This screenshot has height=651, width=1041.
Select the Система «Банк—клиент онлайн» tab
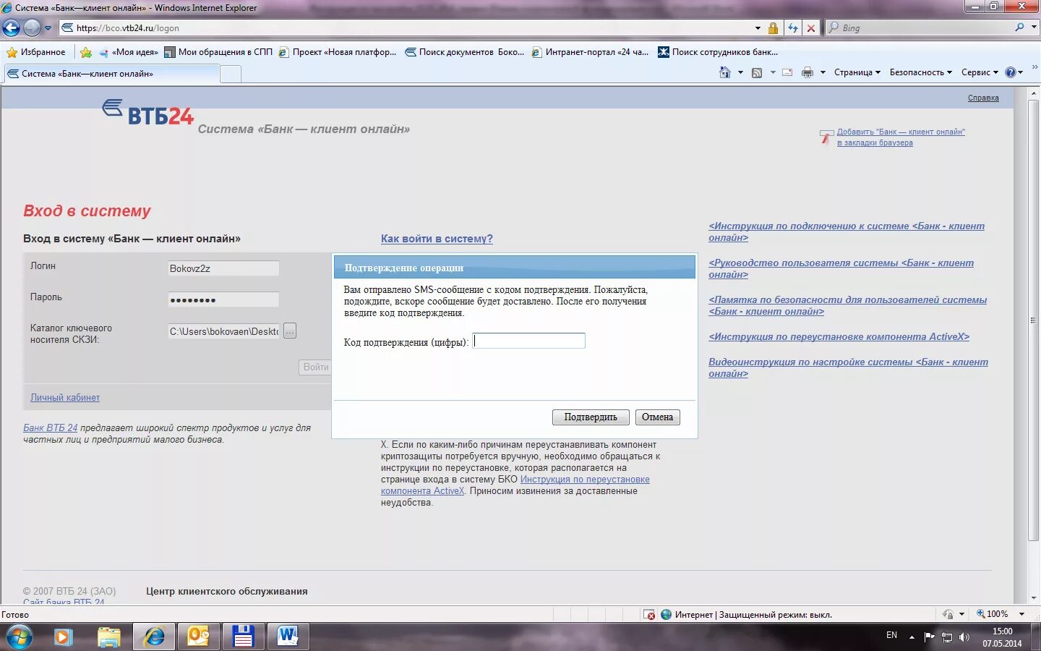[111, 74]
